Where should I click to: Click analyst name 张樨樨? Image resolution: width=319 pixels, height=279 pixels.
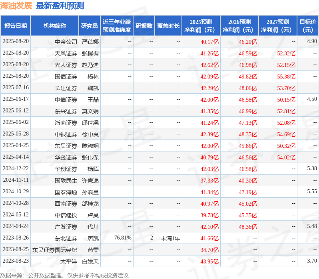(x=90, y=53)
